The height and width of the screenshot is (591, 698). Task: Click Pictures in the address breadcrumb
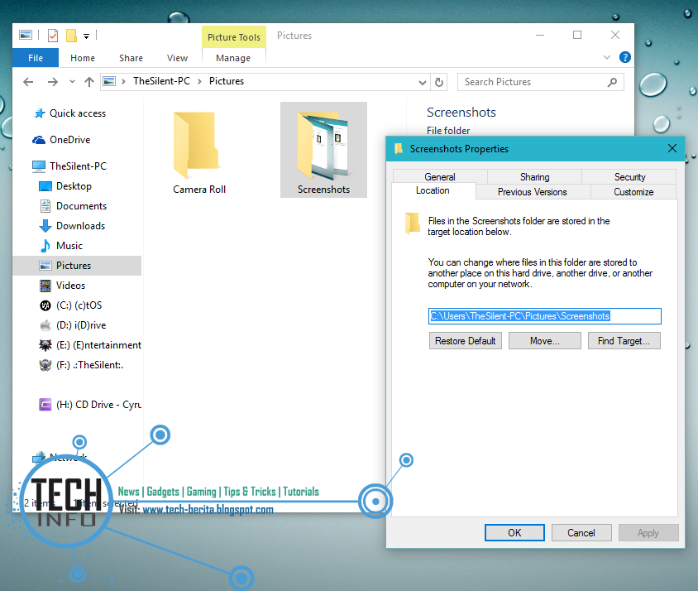click(x=227, y=81)
